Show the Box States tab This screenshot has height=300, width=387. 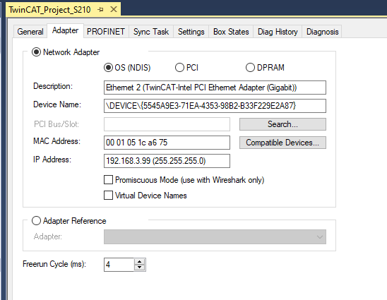point(231,32)
